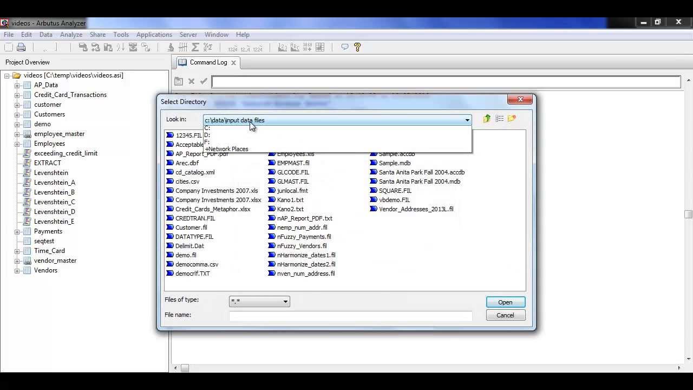Click the File name input field
Screen dimensions: 693x390
click(350, 315)
